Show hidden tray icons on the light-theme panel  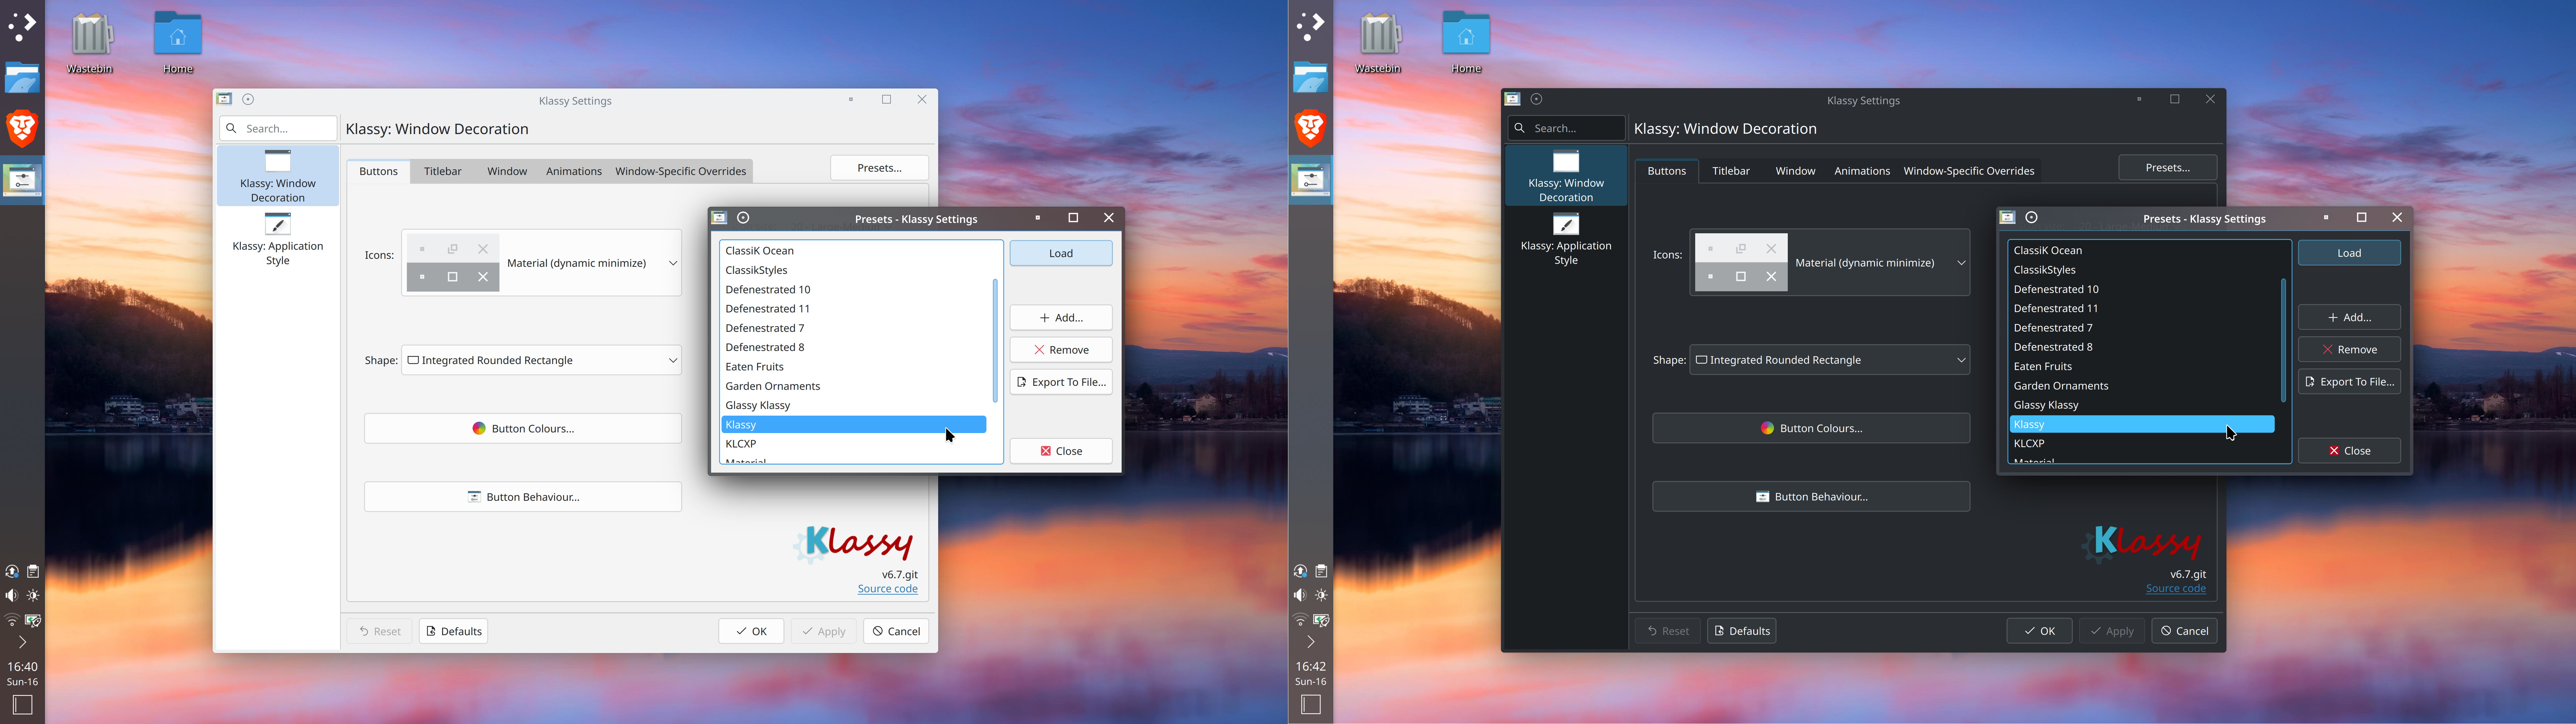(22, 643)
